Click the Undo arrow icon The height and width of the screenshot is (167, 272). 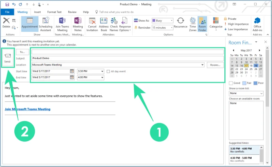(14, 4)
